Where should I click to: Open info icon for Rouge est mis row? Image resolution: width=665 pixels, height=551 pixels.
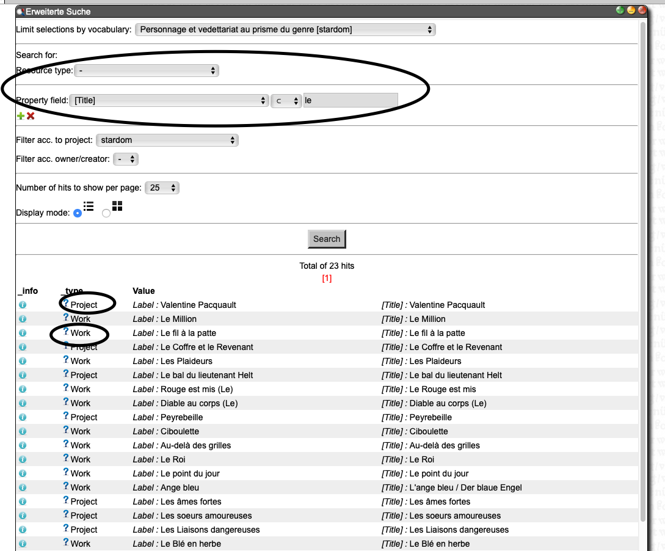tap(23, 389)
